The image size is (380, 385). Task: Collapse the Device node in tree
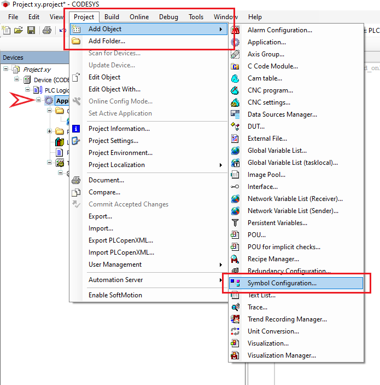[17, 80]
